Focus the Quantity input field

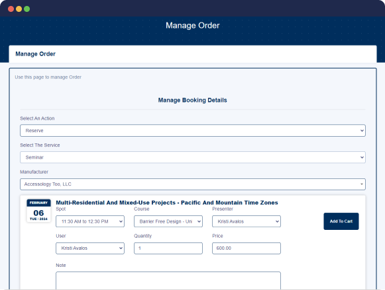pos(168,248)
